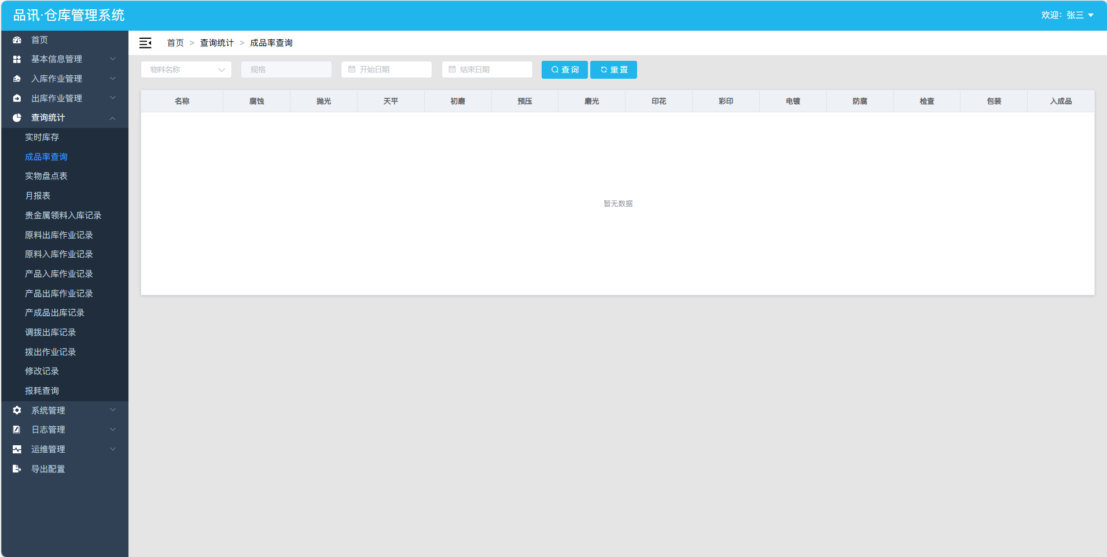Image resolution: width=1107 pixels, height=557 pixels.
Task: Click the 首页 dashboard icon in sidebar
Action: 17,40
